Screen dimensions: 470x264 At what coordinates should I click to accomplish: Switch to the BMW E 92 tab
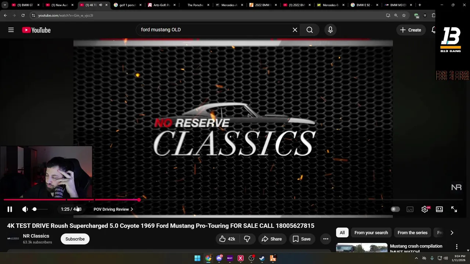click(365, 5)
